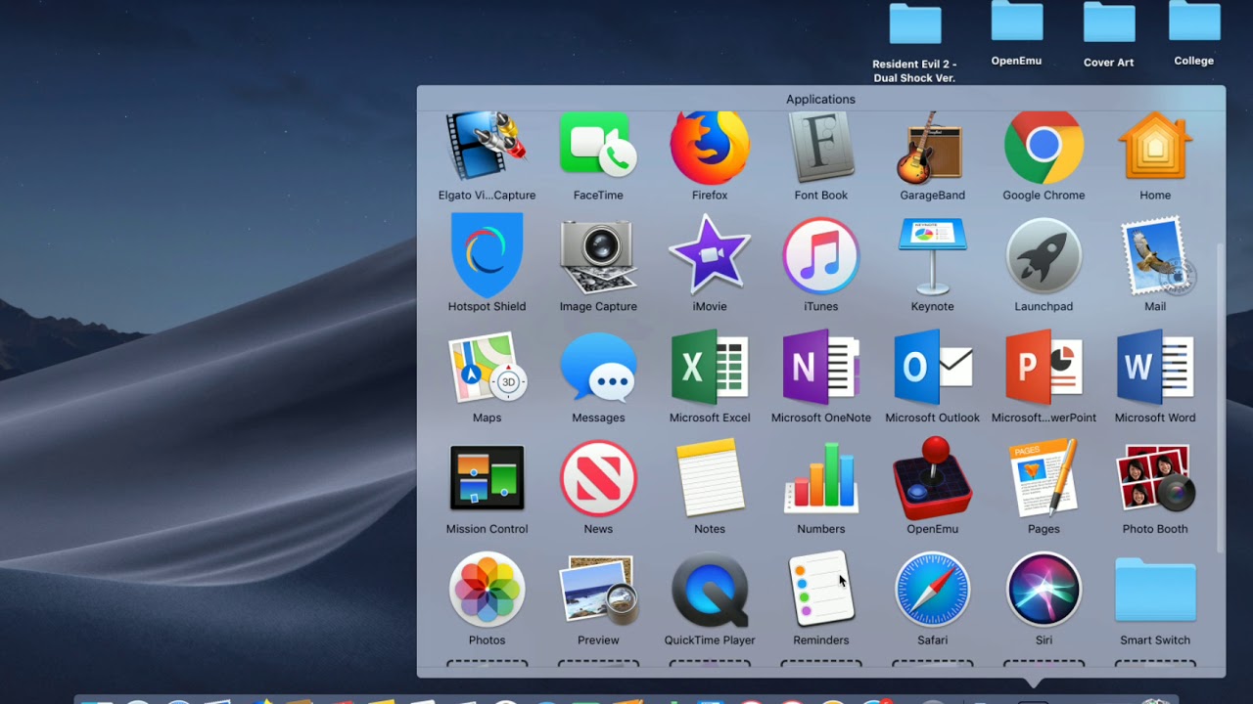Open Mission Control

tap(487, 478)
